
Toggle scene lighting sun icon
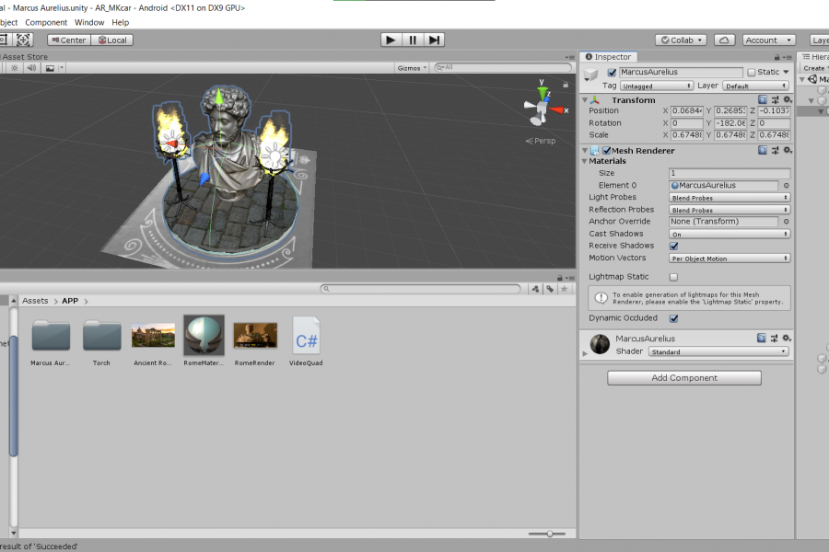pyautogui.click(x=14, y=67)
